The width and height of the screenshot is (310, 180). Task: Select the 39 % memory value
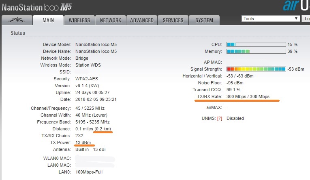pos(293,51)
